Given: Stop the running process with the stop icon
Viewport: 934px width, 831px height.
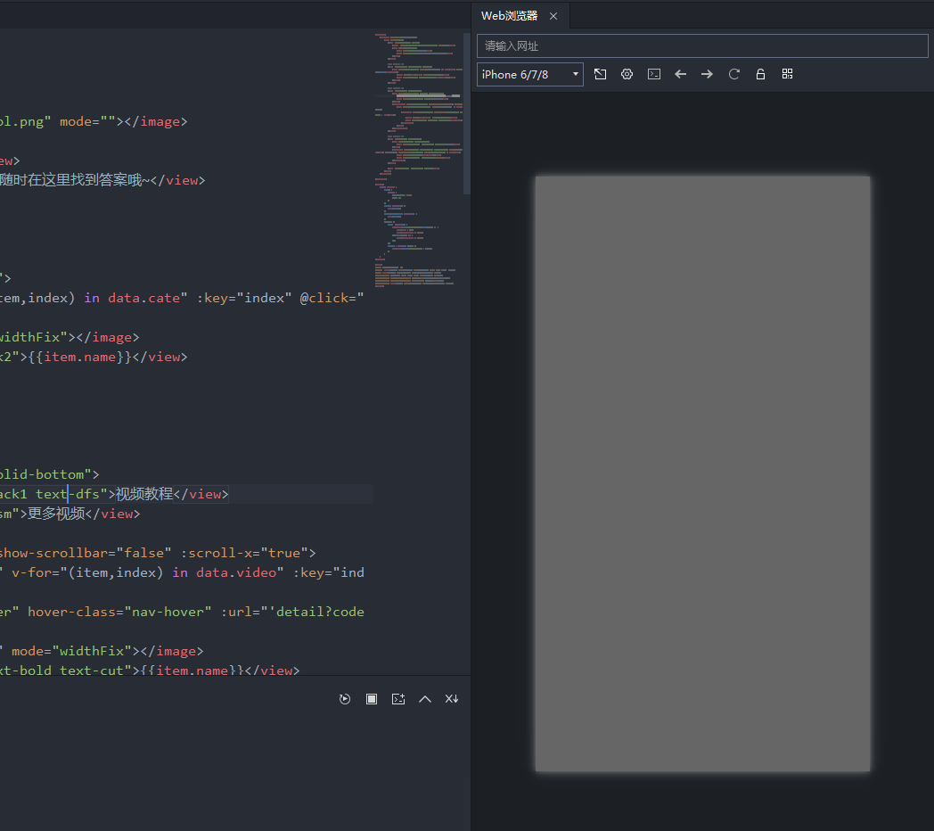Looking at the screenshot, I should 372,699.
